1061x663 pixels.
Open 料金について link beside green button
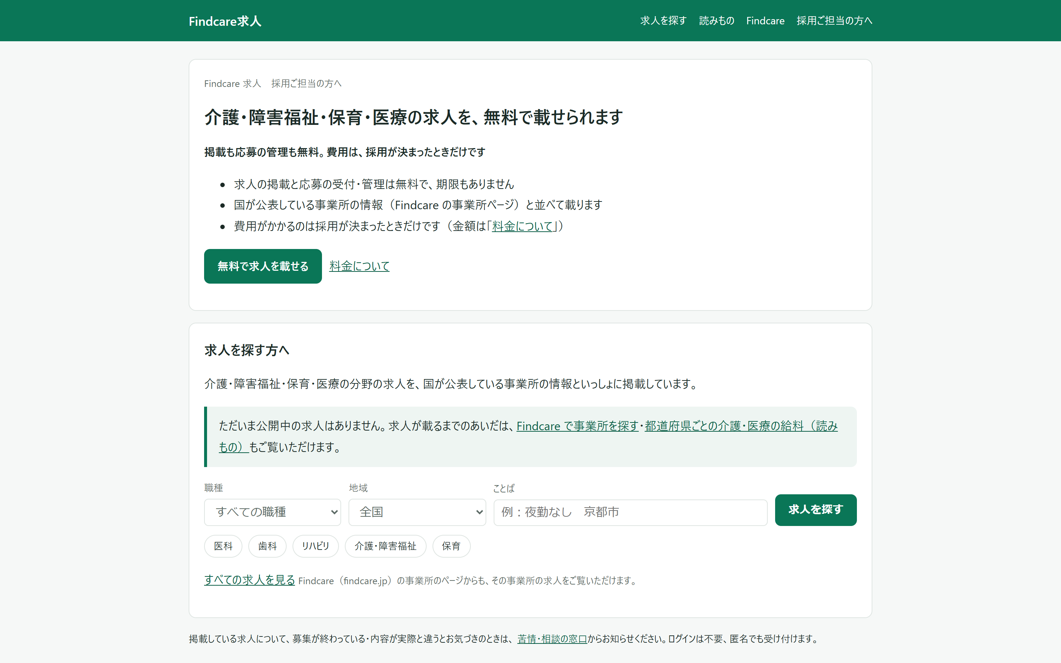tap(359, 266)
